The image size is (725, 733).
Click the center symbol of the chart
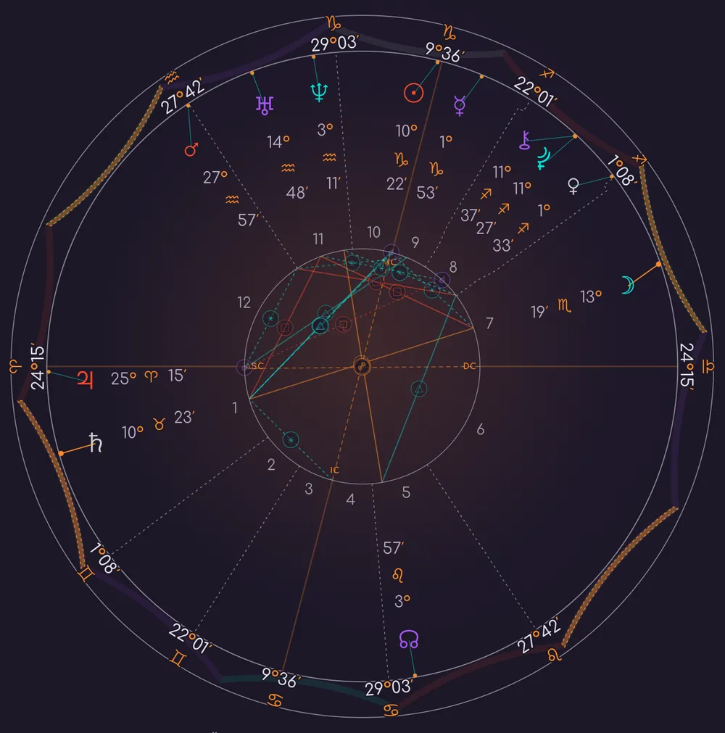361,366
